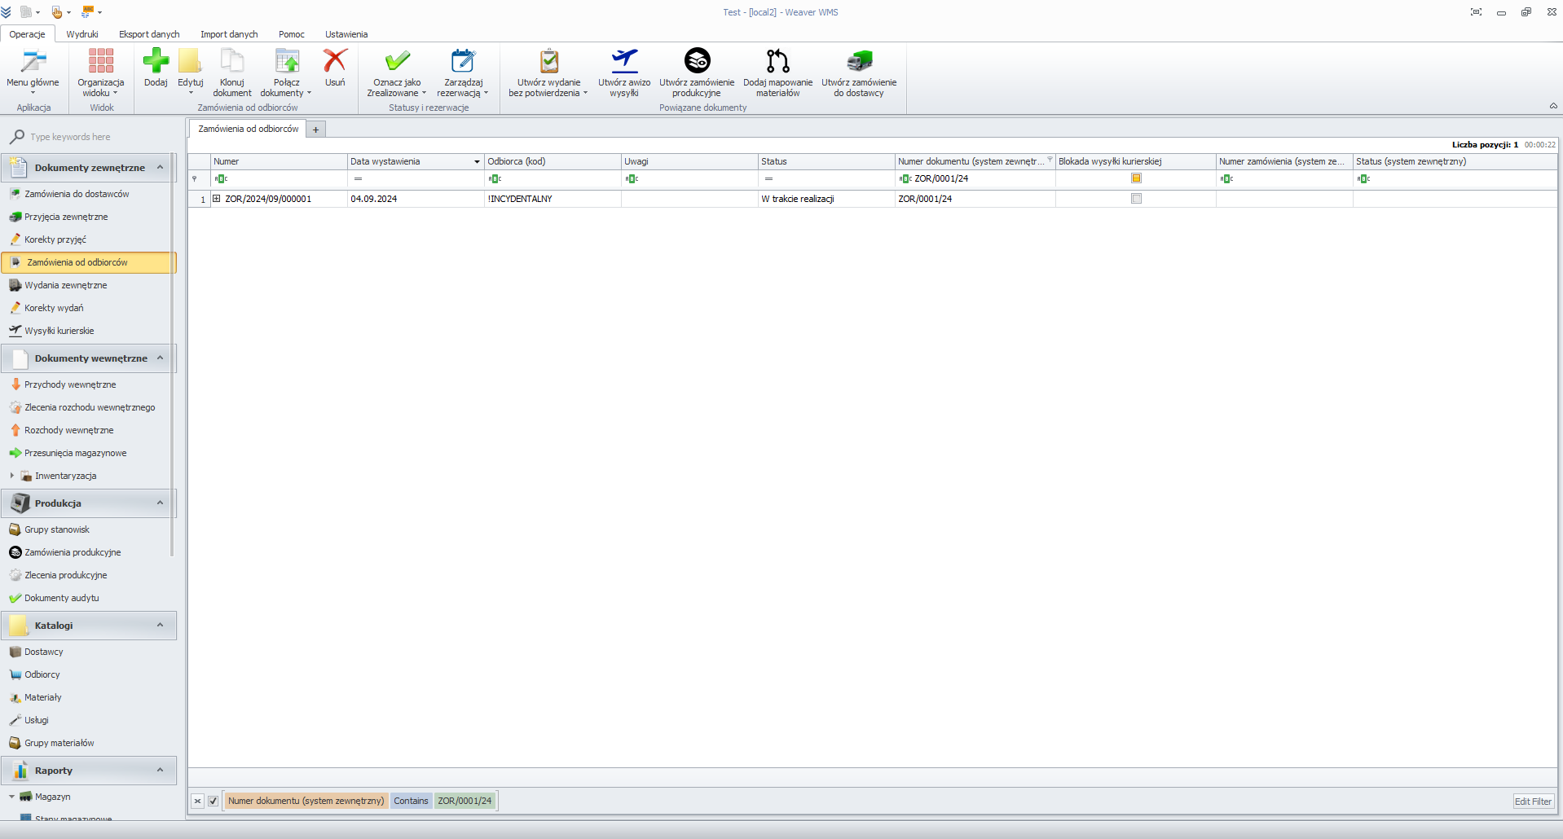Screen dimensions: 1563x839
Task: Open the Eksport danych tab
Action: (x=149, y=34)
